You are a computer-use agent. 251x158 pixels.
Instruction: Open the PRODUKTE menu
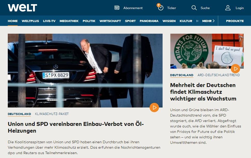click(x=235, y=21)
